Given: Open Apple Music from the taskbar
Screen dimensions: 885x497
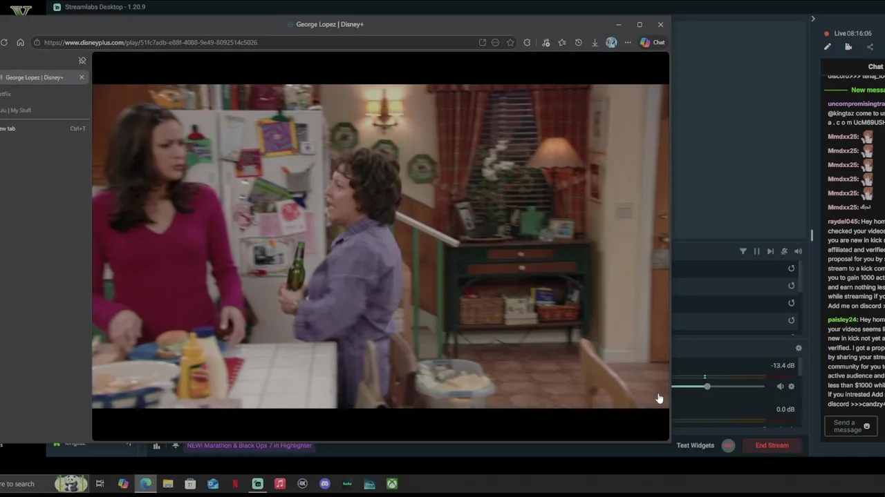Looking at the screenshot, I should [280, 484].
